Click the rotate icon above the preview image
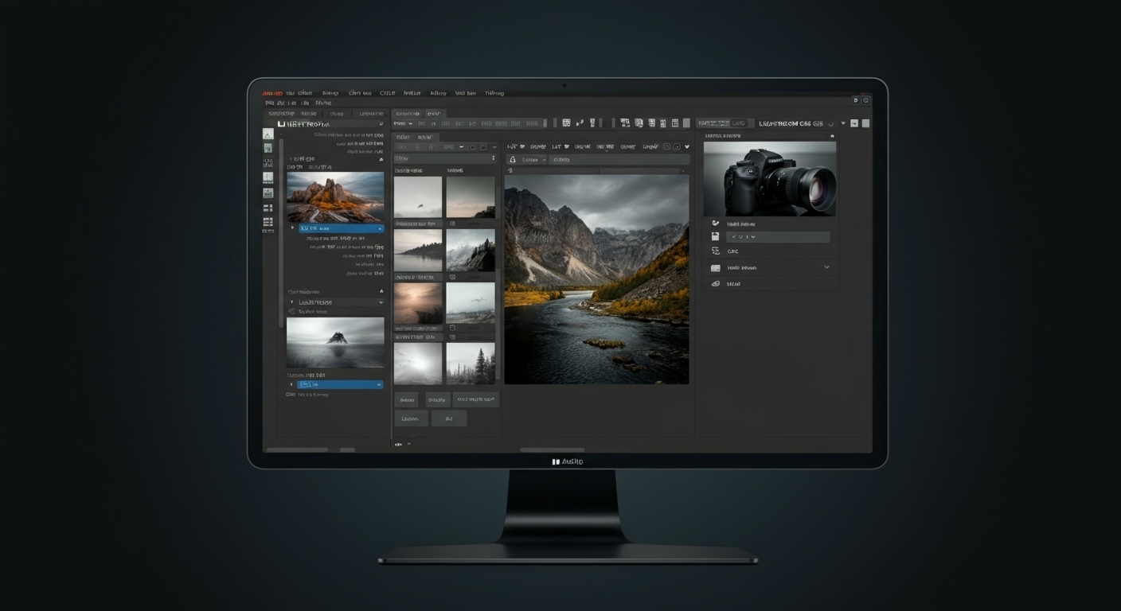 [x=473, y=147]
